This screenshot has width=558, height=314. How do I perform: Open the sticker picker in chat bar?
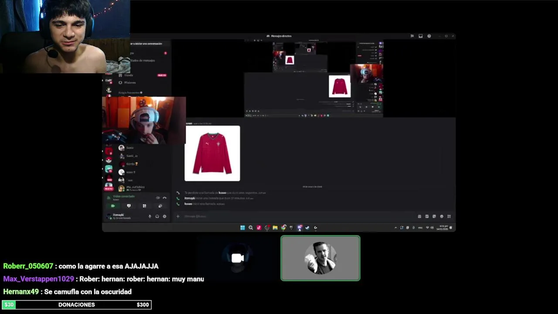(434, 216)
